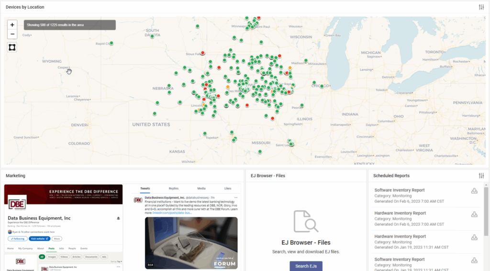Click the 'Scheduled Reports' panel title
Viewport: 490px width, 271px height.
[x=391, y=176]
